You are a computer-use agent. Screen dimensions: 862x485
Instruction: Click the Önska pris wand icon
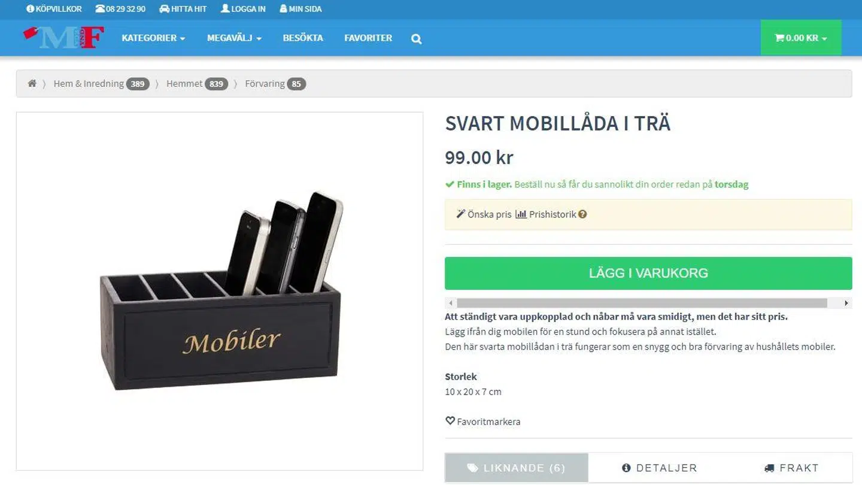[461, 214]
